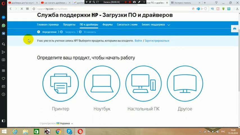Go to Главная страница menu item
Screen dimensions: 240x135
click(x=48, y=24)
